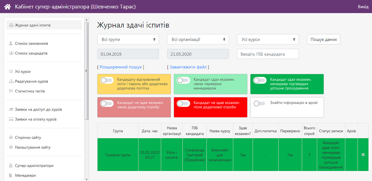Image resolution: width=372 pixels, height=181 pixels.
Task: Click the group icon for Список кандидатів
Action: pyautogui.click(x=11, y=53)
